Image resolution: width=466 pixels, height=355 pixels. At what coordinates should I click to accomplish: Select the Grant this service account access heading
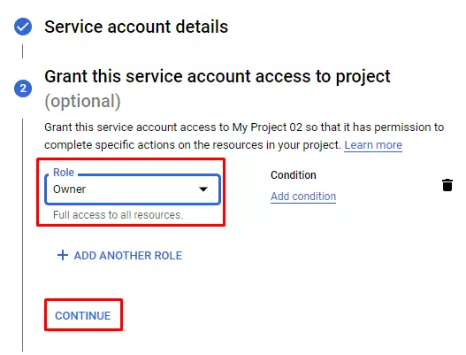(x=218, y=76)
